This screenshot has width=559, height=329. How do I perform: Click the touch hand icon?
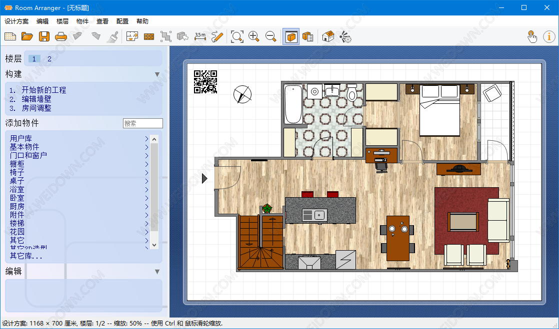(532, 36)
